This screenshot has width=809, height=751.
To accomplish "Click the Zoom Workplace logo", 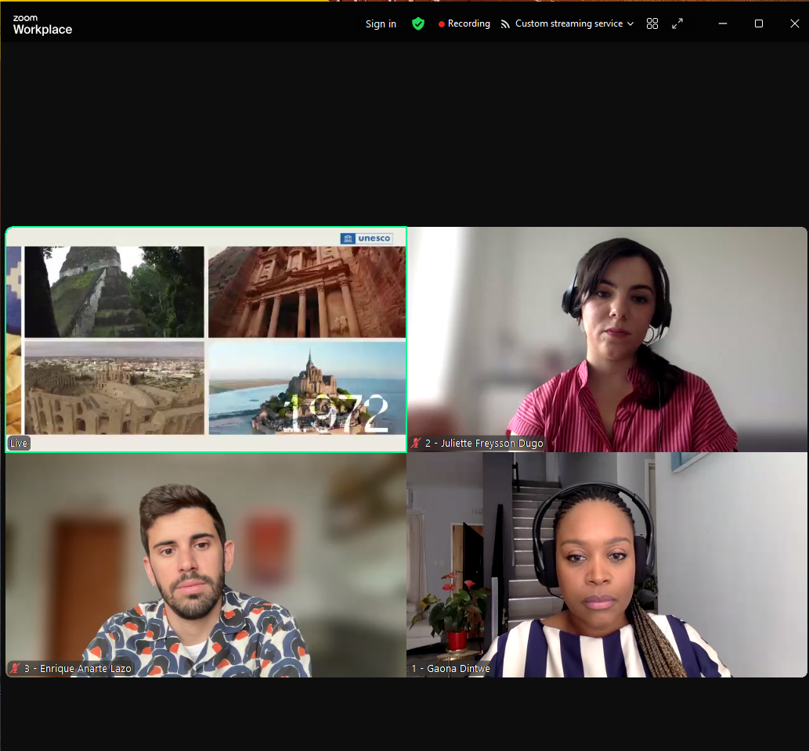I will [x=42, y=24].
